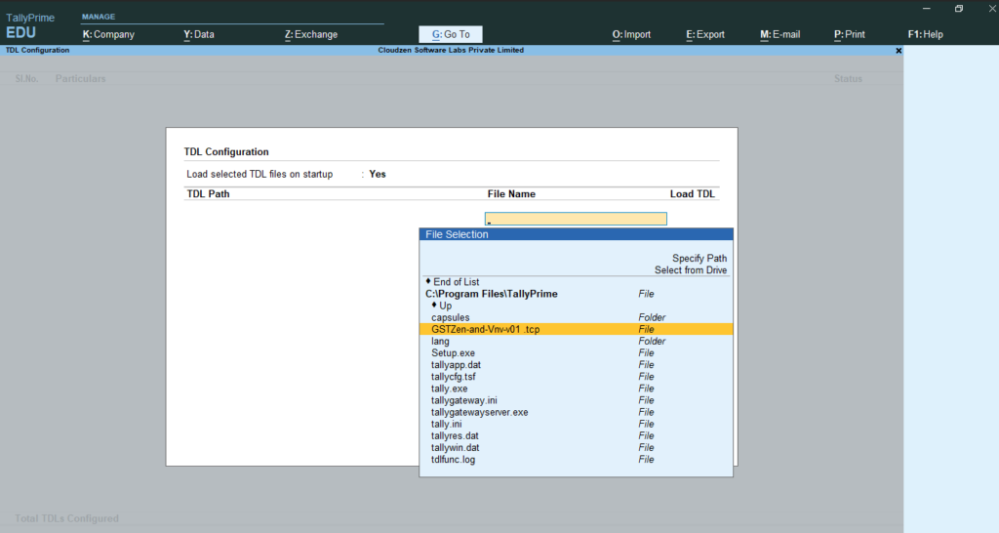Screen dimensions: 999x533
Task: Open the O: Import menu
Action: point(631,34)
